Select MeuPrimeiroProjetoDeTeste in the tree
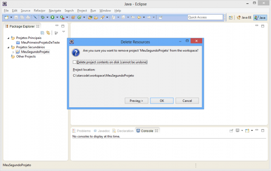The height and width of the screenshot is (171, 271). [40, 43]
